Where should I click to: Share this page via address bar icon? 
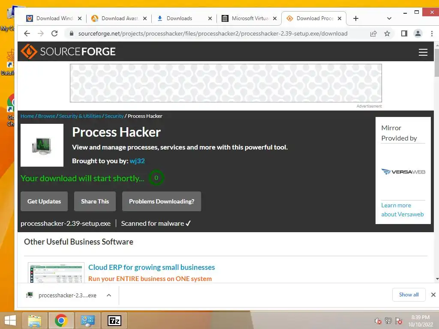pos(373,34)
